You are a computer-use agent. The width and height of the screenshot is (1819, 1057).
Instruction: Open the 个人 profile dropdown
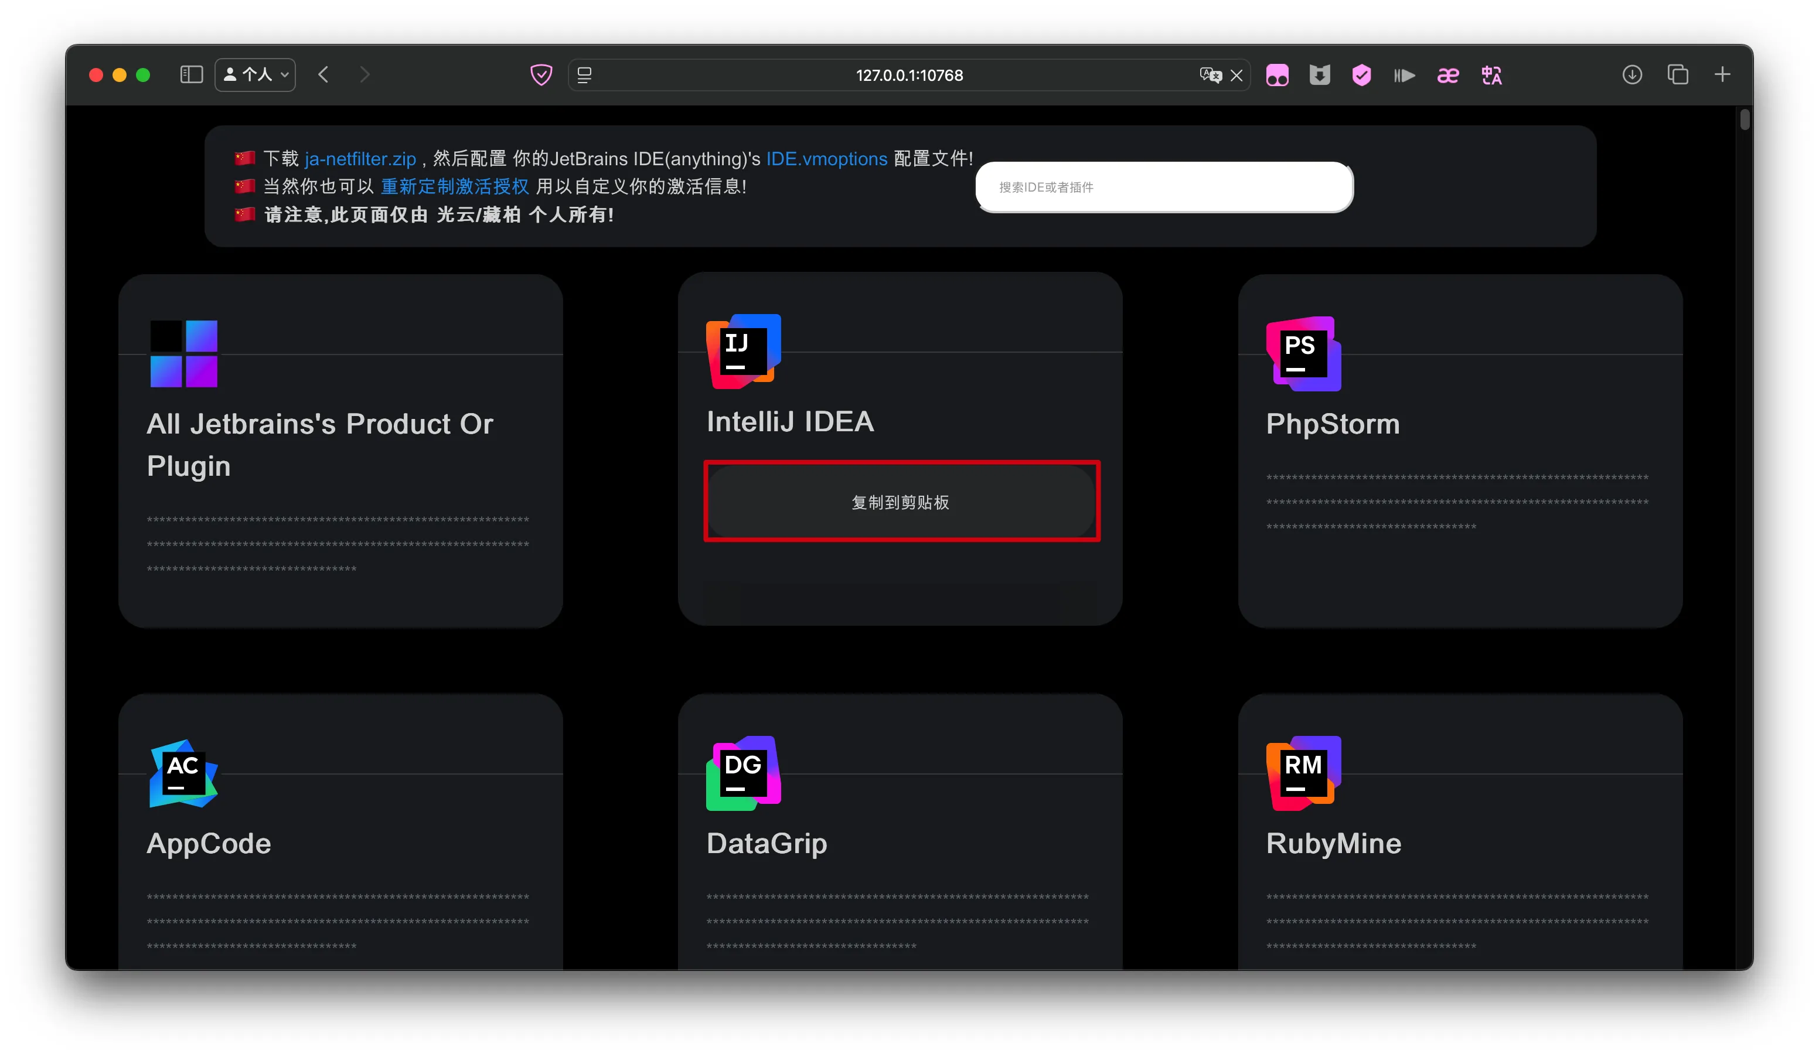[x=256, y=75]
